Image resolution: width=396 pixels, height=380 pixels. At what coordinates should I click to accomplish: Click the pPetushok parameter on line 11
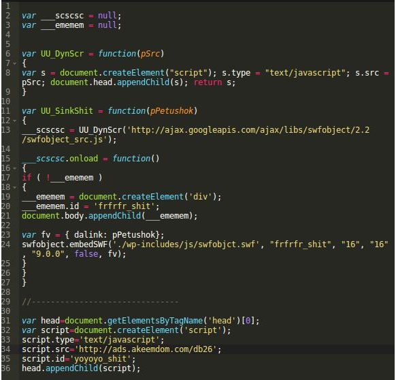tap(171, 111)
